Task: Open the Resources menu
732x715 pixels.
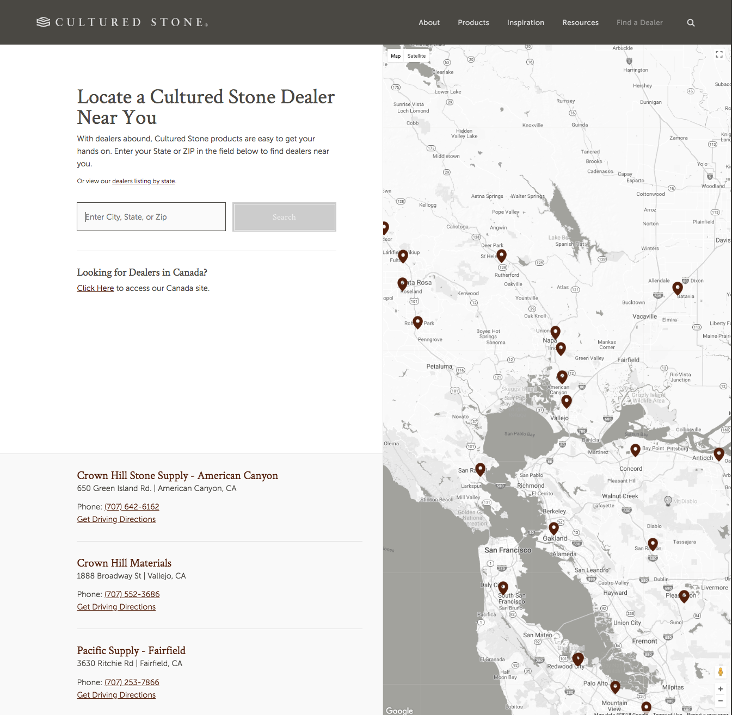Action: [x=580, y=23]
